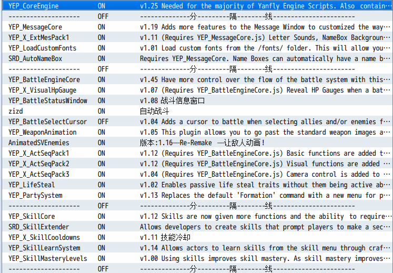393x273 pixels.
Task: Click description starting 'v1.13 Replaces the default'
Action: point(265,195)
